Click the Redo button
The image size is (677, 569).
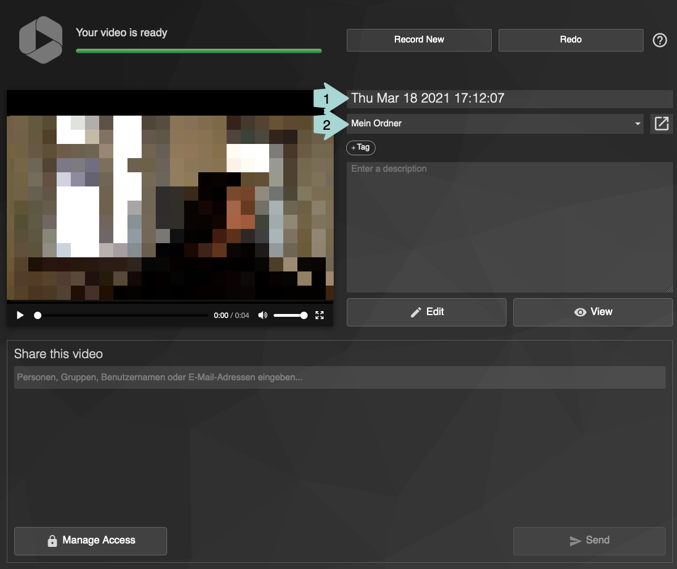570,40
